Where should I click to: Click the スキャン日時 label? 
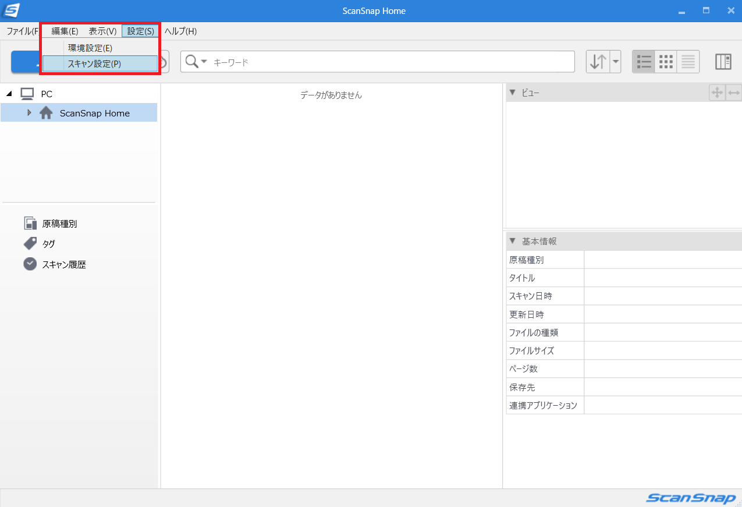tap(531, 296)
